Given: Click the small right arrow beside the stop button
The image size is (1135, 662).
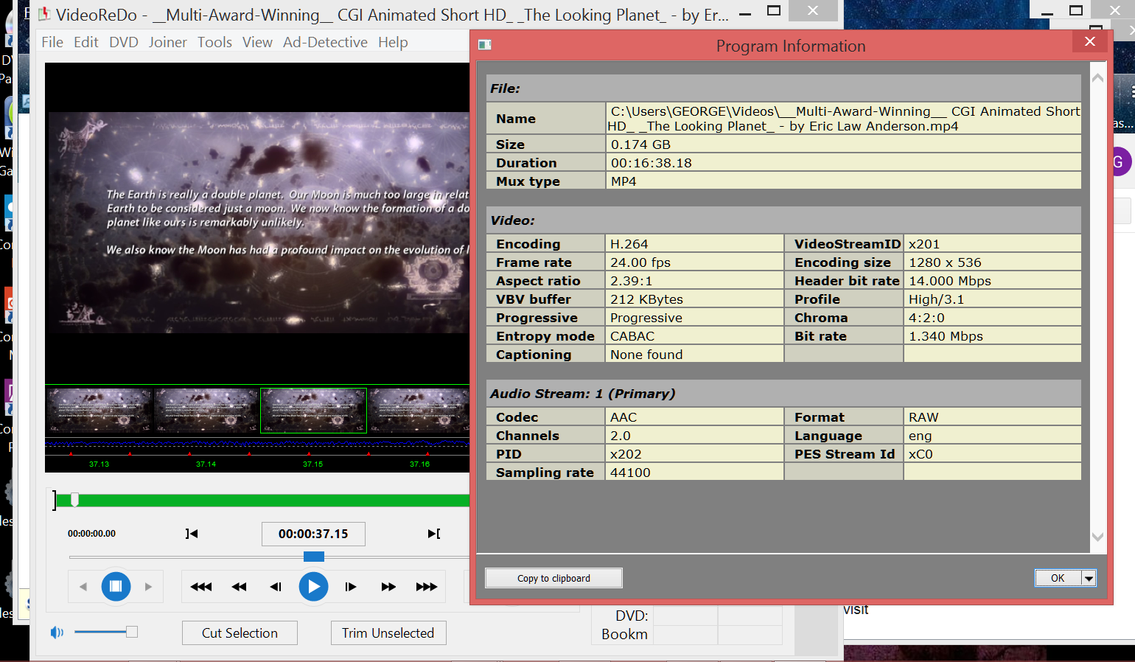Looking at the screenshot, I should coord(148,587).
